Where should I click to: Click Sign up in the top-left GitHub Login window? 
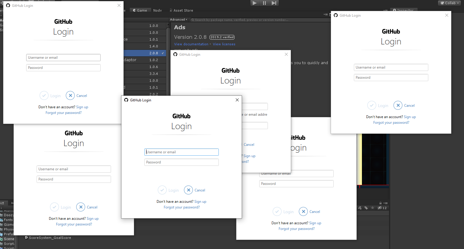click(x=82, y=107)
